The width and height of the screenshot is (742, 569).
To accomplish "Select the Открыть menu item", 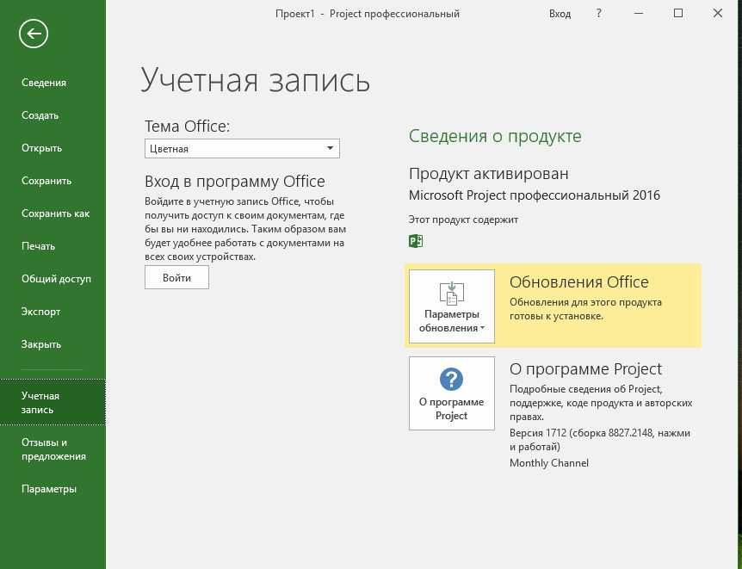I will [x=41, y=148].
